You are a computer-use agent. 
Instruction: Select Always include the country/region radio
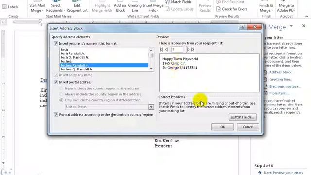pos(61,94)
